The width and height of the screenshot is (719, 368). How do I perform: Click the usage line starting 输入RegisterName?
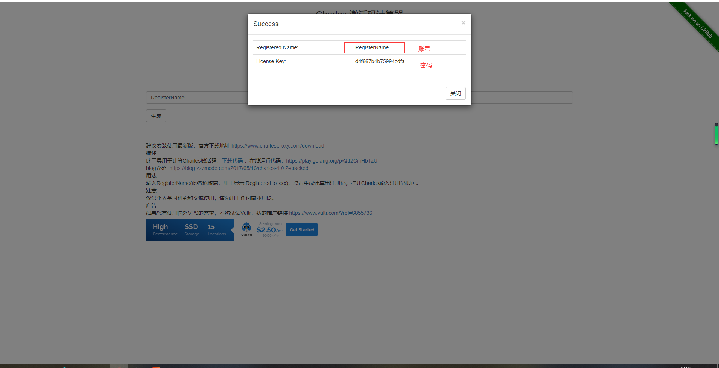pyautogui.click(x=283, y=183)
